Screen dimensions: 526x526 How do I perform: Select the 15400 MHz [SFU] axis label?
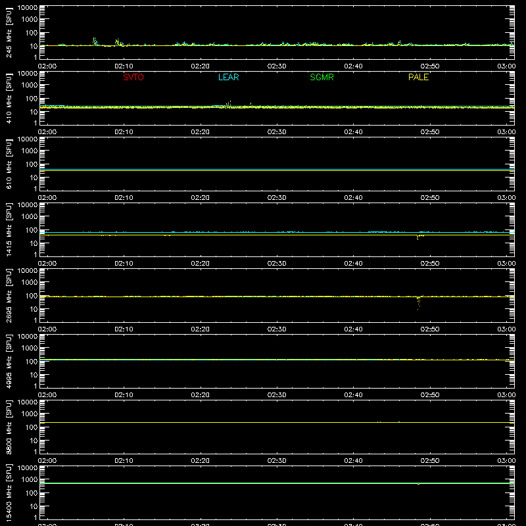(9, 493)
